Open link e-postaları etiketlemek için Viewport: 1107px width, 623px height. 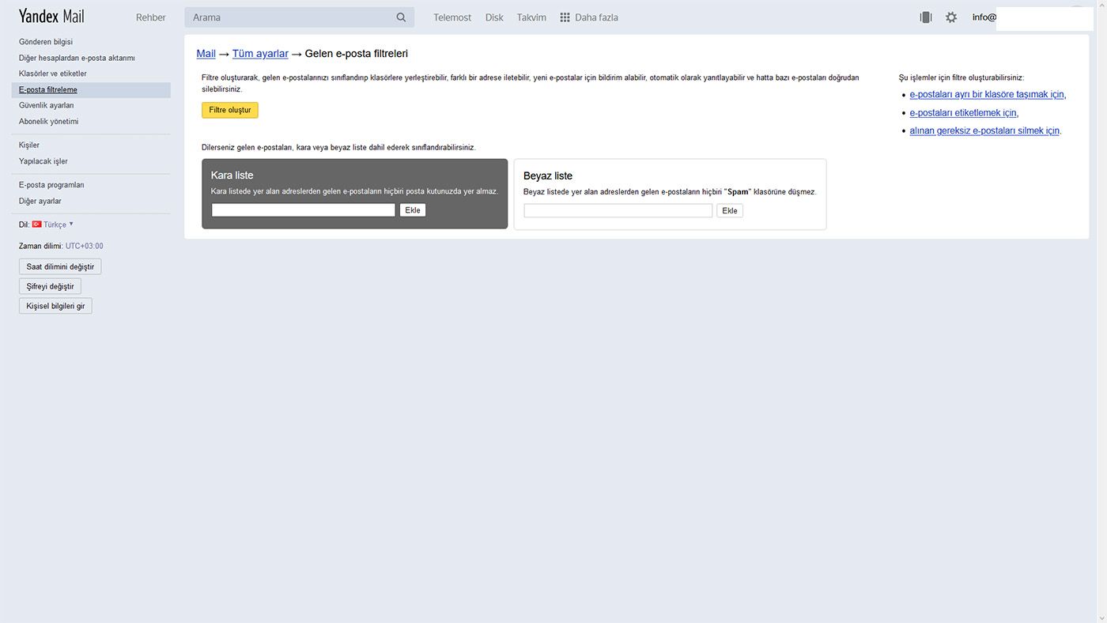point(963,113)
